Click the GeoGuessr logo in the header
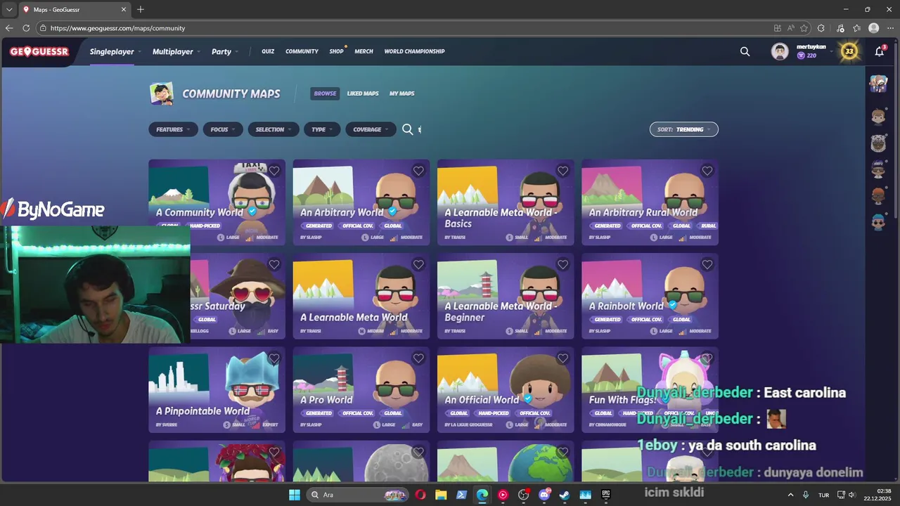900x506 pixels. (39, 51)
